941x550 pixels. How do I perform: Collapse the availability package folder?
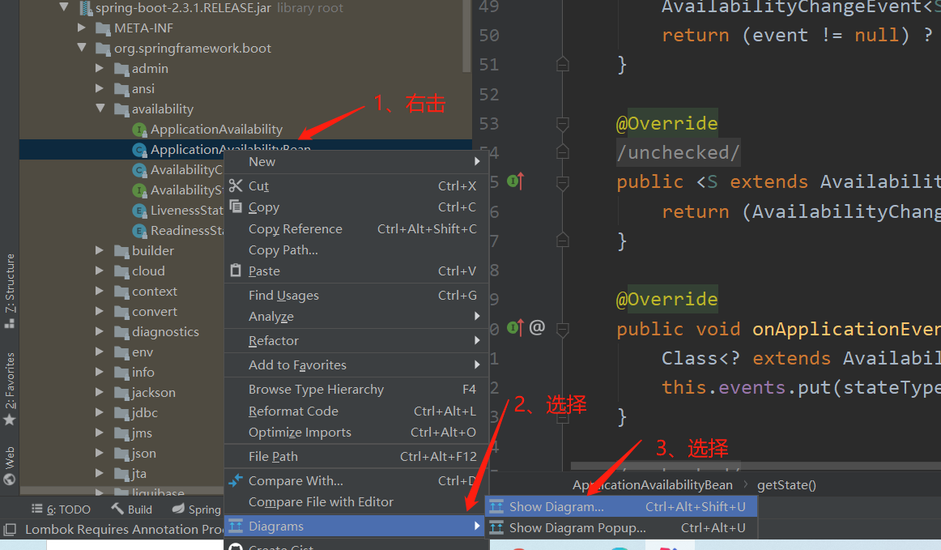click(x=100, y=109)
